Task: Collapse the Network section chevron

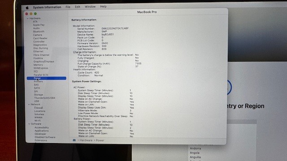Action: coord(29,104)
